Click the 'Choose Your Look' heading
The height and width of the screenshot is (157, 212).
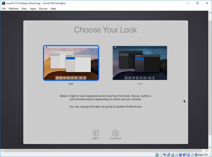105,30
